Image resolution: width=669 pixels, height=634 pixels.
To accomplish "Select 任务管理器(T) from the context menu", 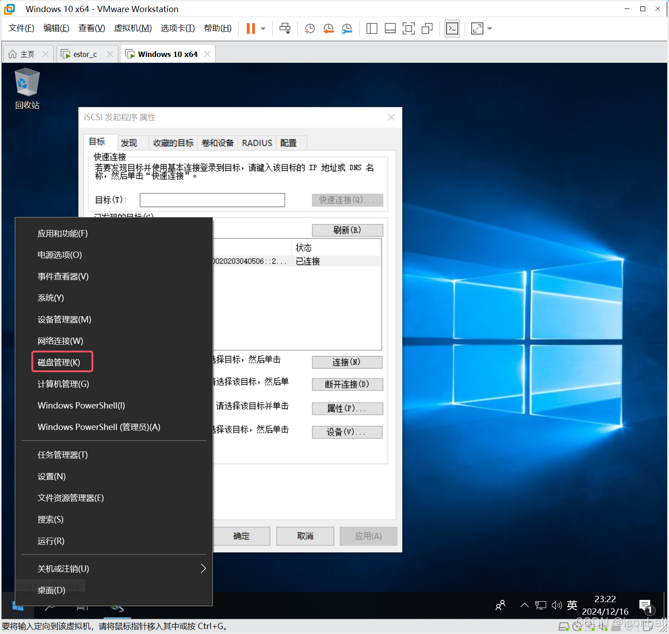I will (114, 455).
